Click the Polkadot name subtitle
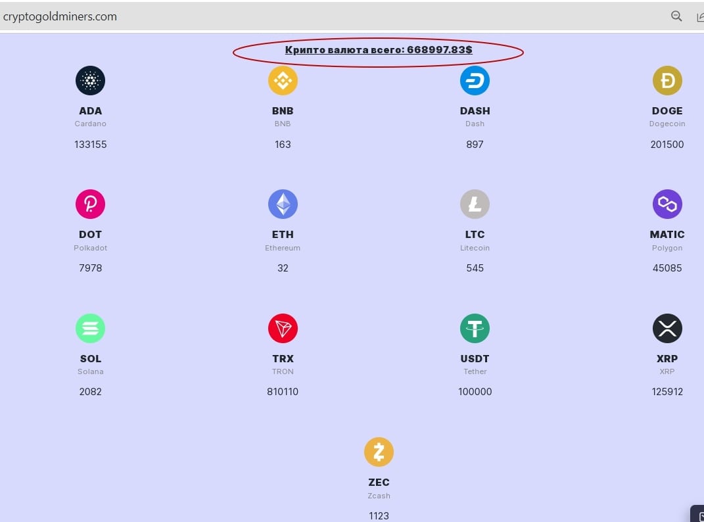 click(x=90, y=248)
